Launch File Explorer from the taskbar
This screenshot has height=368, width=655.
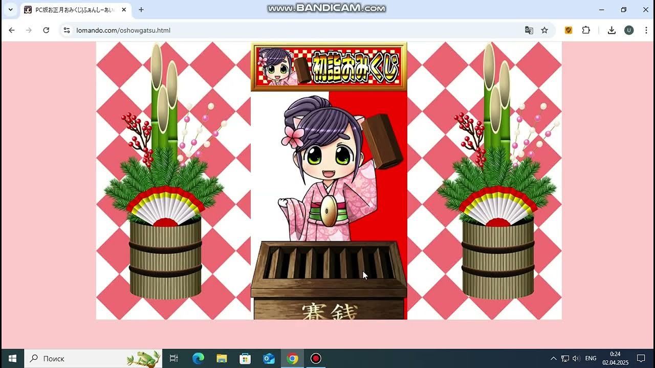pos(222,358)
